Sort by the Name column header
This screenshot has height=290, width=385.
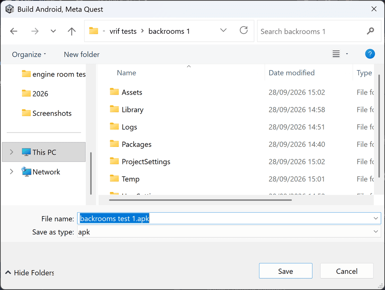126,73
